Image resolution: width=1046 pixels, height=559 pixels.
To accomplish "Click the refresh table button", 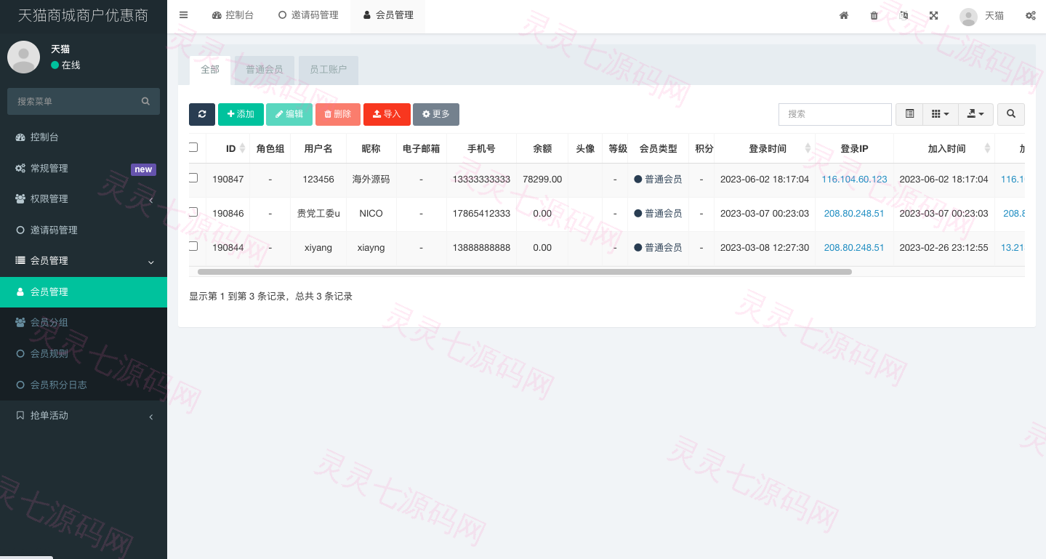I will 202,114.
